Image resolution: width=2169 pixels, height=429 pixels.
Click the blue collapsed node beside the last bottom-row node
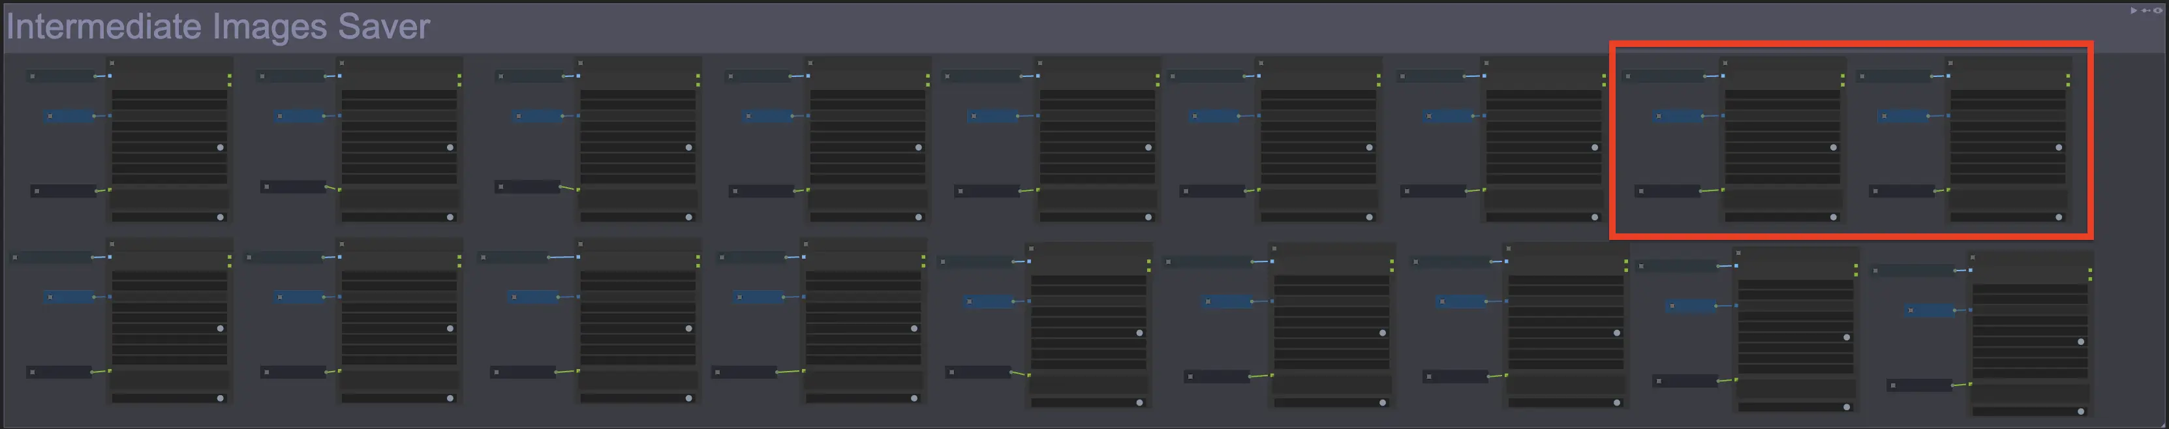1930,310
